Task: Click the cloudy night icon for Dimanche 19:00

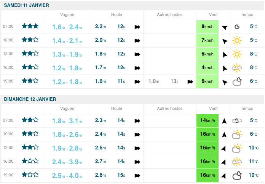Action: pos(237,175)
